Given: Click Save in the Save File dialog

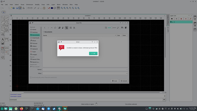Looking at the screenshot, I should [x=114, y=81].
